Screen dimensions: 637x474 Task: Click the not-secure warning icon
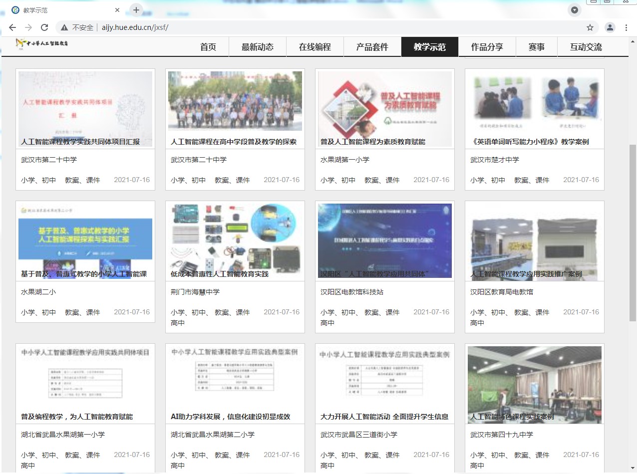pos(64,27)
